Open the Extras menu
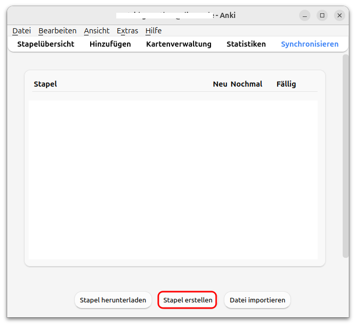 click(x=128, y=31)
